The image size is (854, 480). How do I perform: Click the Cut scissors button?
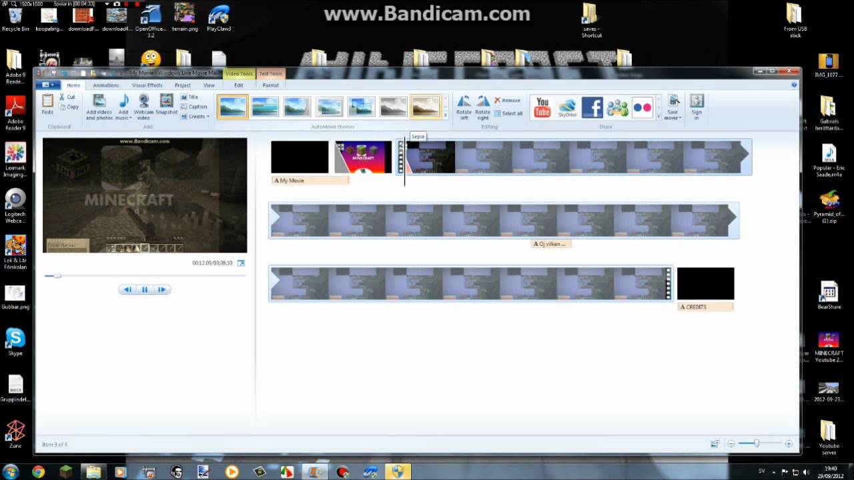point(67,97)
